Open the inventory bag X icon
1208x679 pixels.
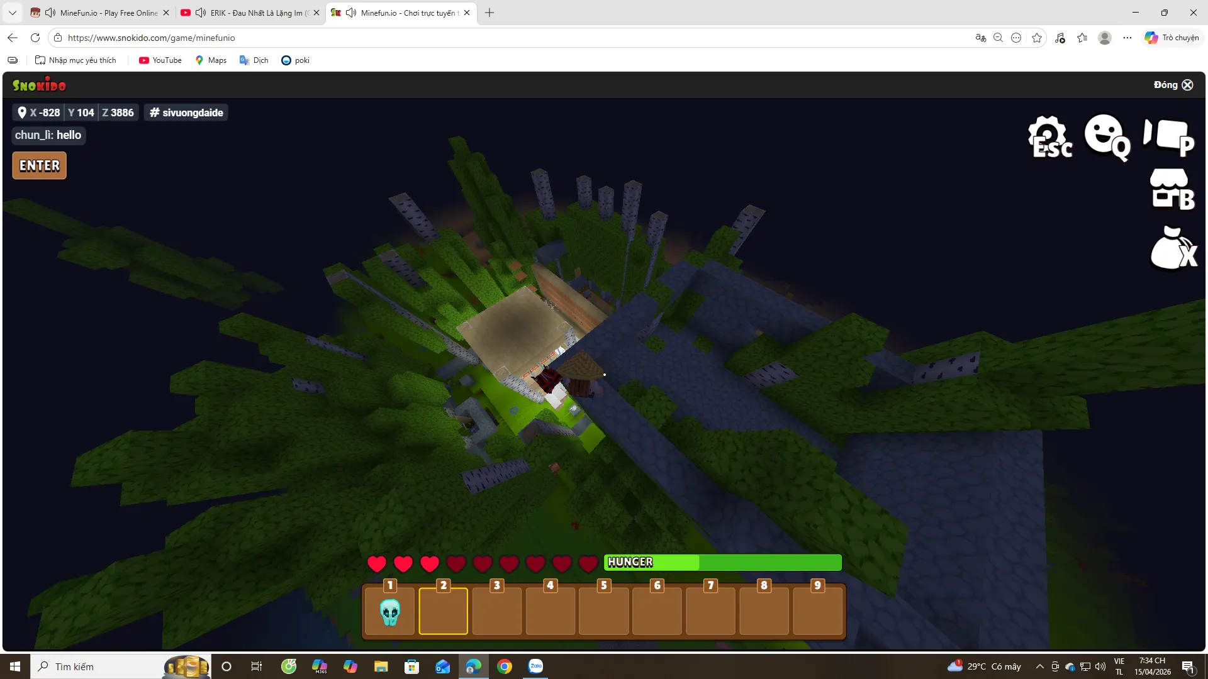click(1173, 248)
